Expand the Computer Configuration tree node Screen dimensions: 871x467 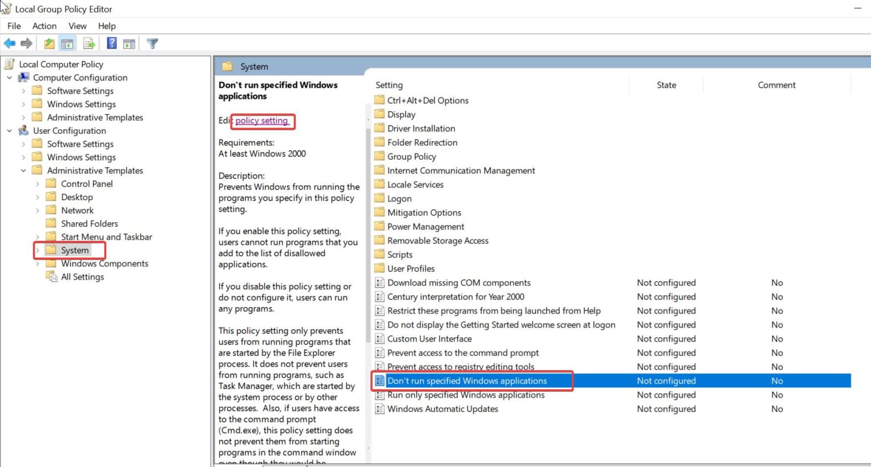9,77
